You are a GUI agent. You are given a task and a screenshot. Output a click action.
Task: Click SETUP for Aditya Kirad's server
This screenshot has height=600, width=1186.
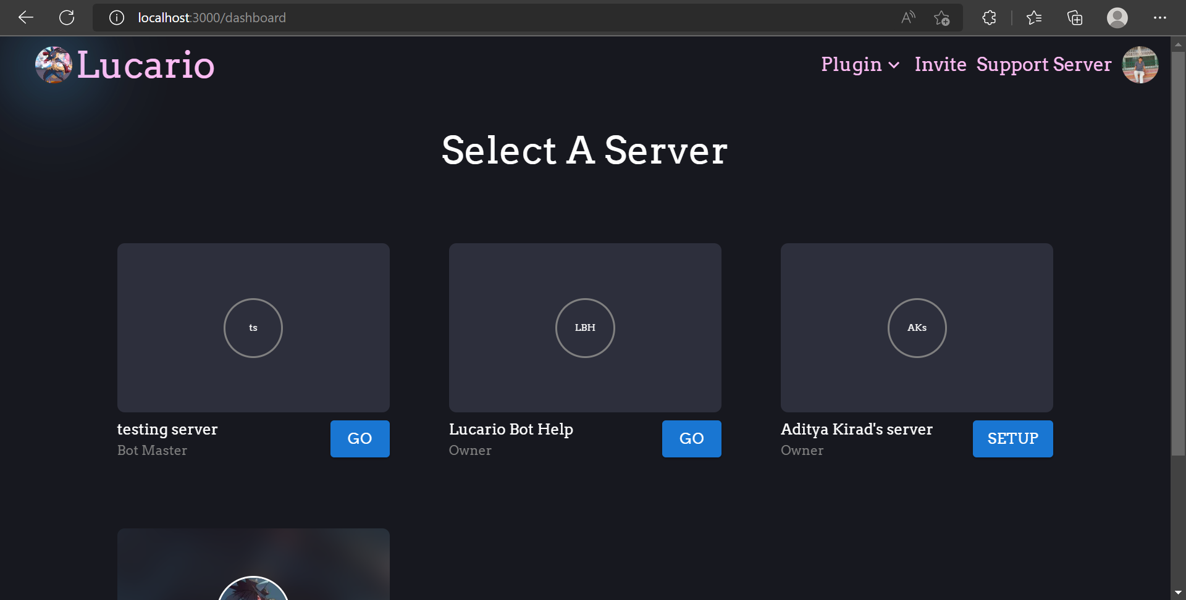click(1013, 439)
